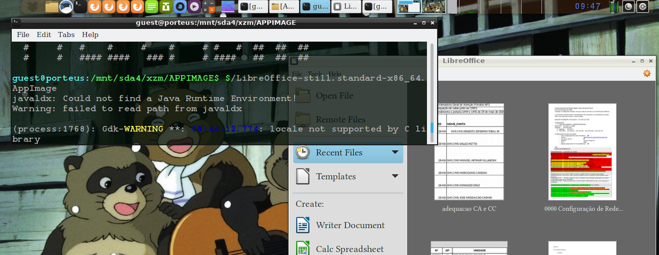Click the LibreOffice window title
The height and width of the screenshot is (255, 659).
coord(463,61)
